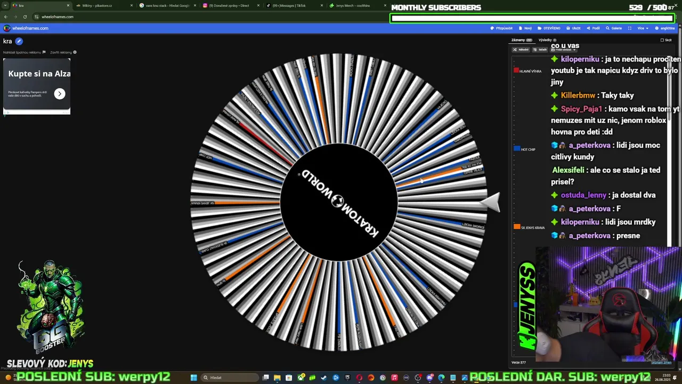The image size is (682, 384).
Task: Create a new wheel with Nový
Action: point(525,28)
